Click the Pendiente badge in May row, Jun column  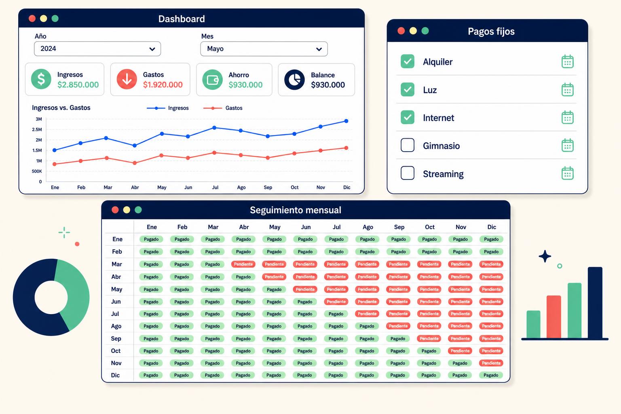click(x=305, y=289)
